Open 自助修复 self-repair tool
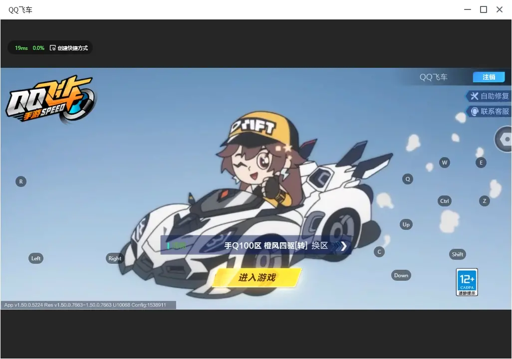 [x=489, y=96]
